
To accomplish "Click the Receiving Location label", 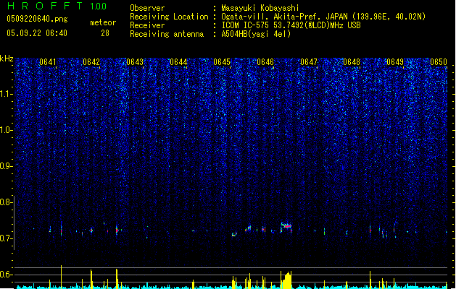I will pyautogui.click(x=169, y=17).
